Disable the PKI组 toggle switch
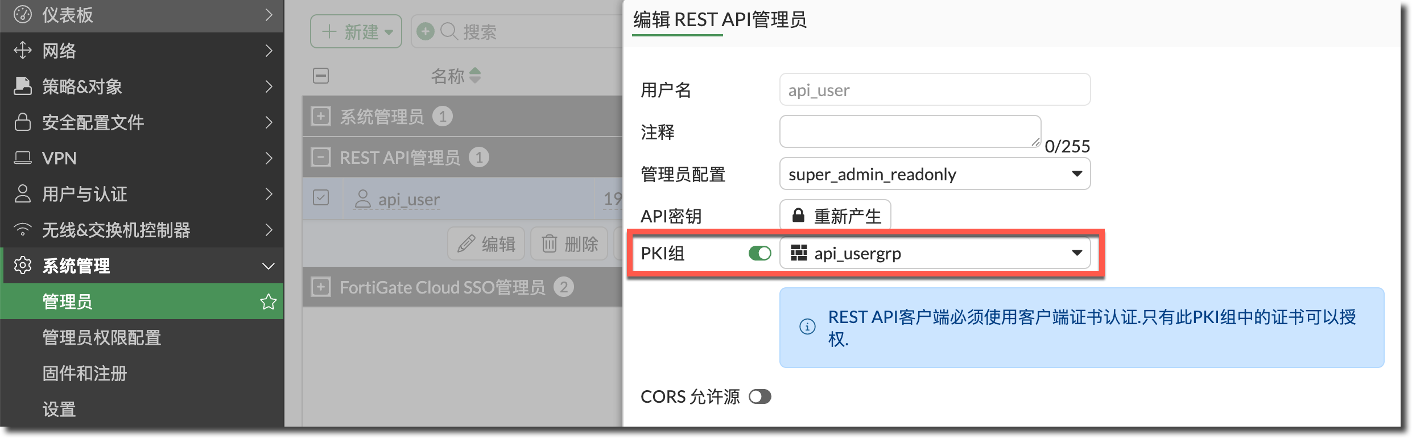 (759, 253)
